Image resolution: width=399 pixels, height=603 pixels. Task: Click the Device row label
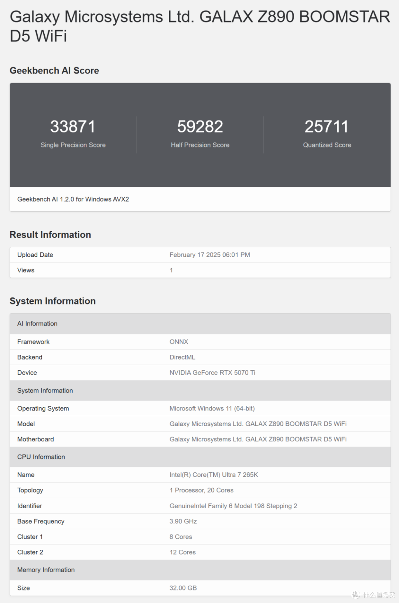point(27,373)
